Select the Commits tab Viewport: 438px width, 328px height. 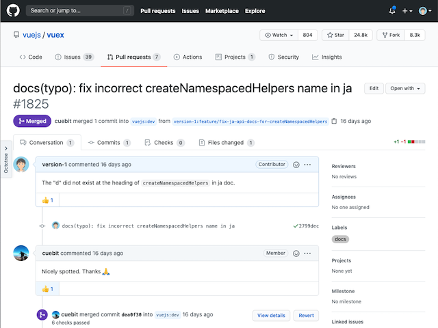pyautogui.click(x=109, y=143)
